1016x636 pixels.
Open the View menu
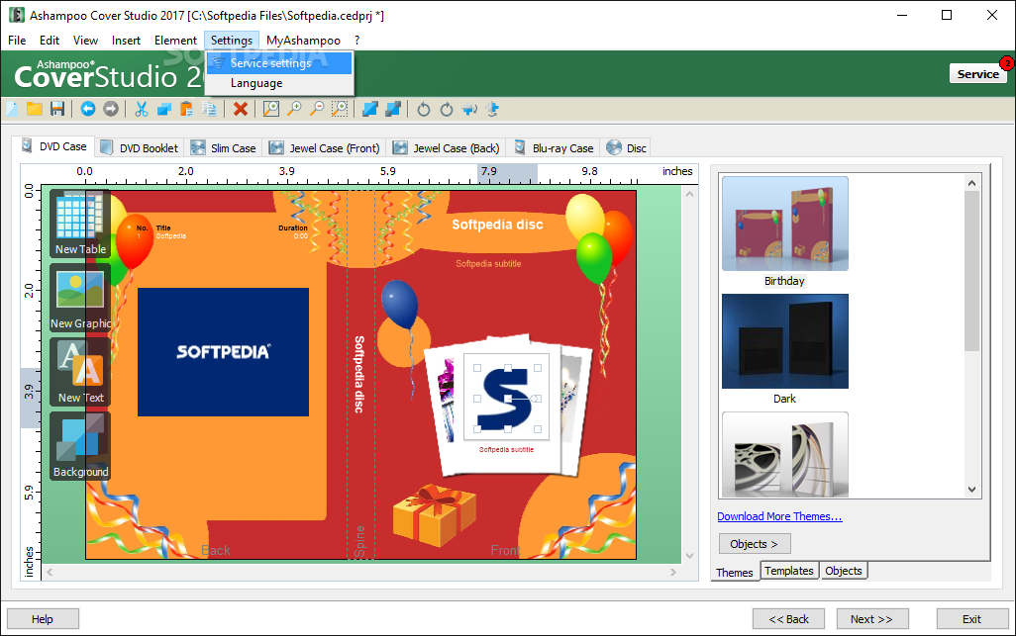(x=85, y=41)
